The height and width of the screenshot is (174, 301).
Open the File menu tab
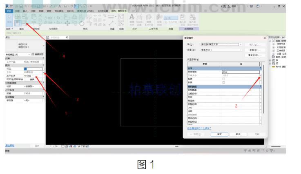coord(9,11)
